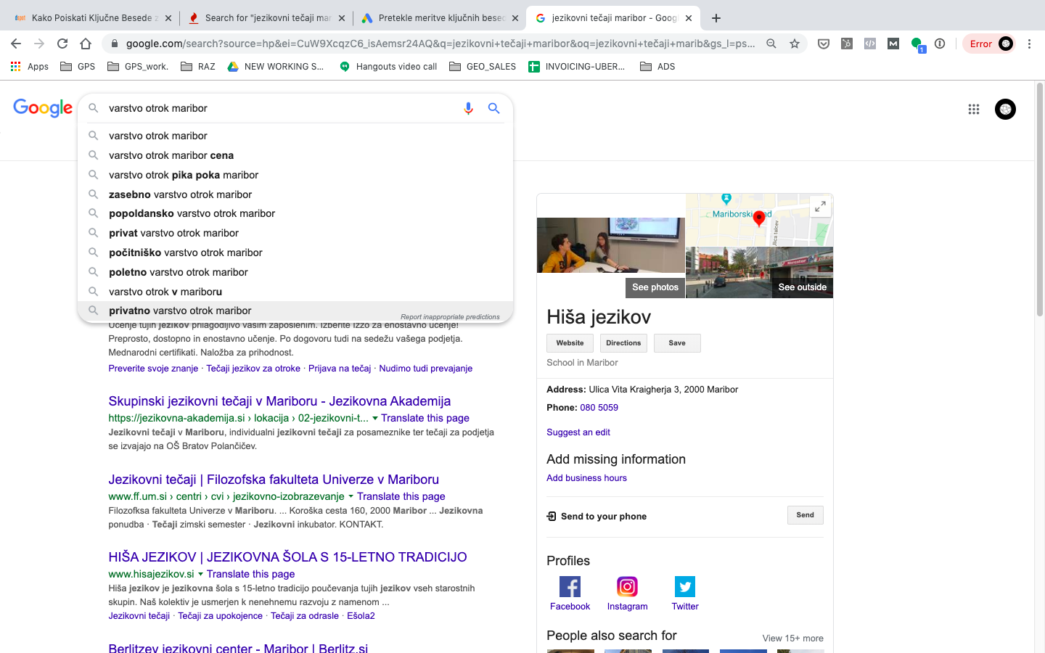
Task: Open the ADS bookmark folder
Action: tap(657, 66)
